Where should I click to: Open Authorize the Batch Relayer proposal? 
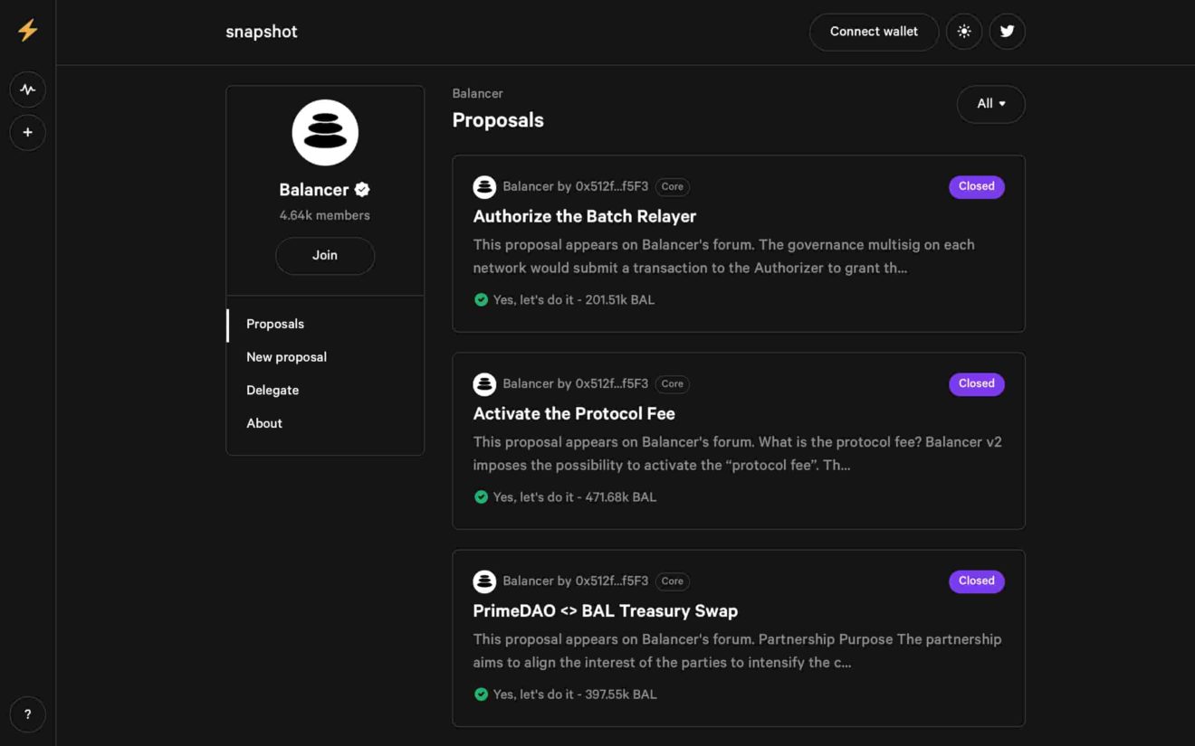(584, 216)
